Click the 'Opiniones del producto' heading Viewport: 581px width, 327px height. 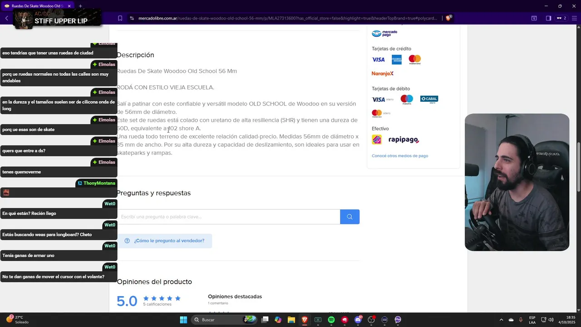(154, 282)
